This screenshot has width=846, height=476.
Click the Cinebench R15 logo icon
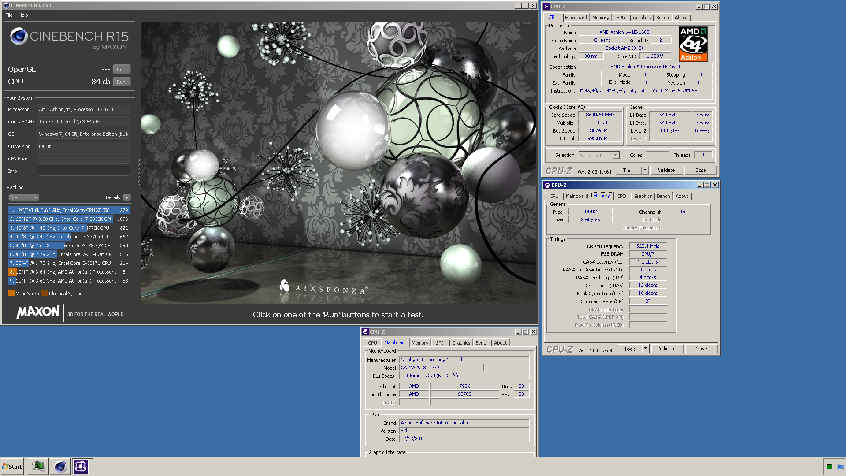19,36
